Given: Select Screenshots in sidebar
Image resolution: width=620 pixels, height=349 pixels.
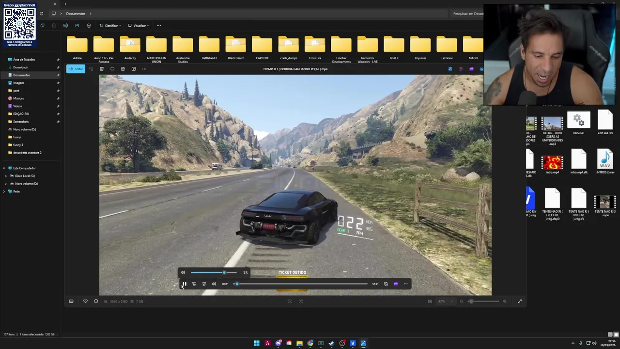Looking at the screenshot, I should coord(21,122).
